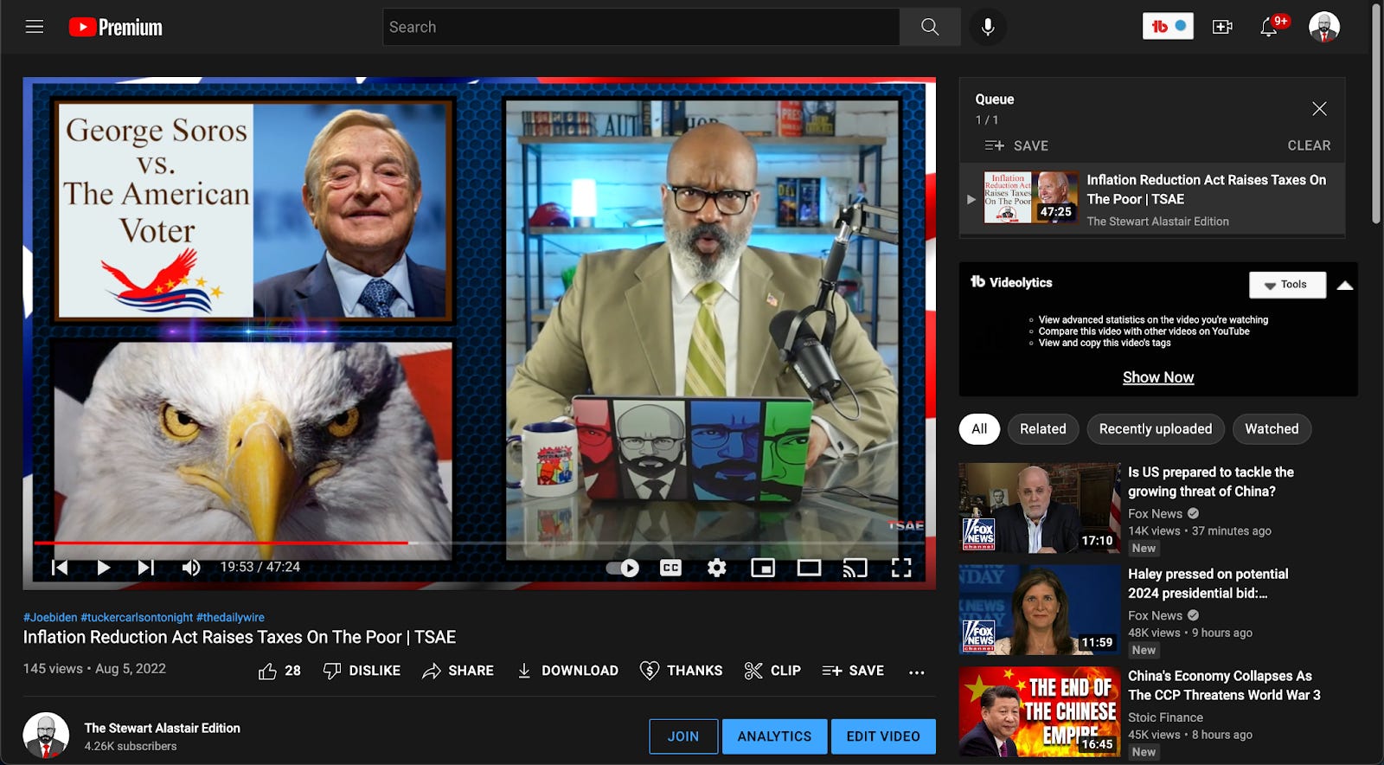This screenshot has height=765, width=1384.
Task: Open the hamburger guide menu
Action: pos(35,27)
